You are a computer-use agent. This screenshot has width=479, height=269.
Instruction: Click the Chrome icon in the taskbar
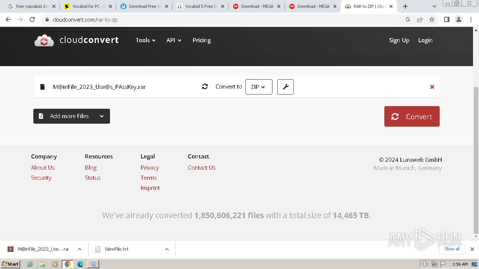[x=68, y=264]
